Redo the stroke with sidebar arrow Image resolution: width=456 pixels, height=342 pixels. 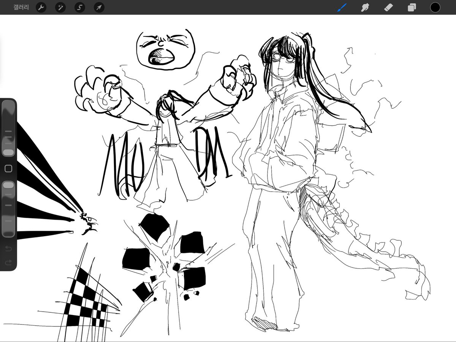(8, 262)
